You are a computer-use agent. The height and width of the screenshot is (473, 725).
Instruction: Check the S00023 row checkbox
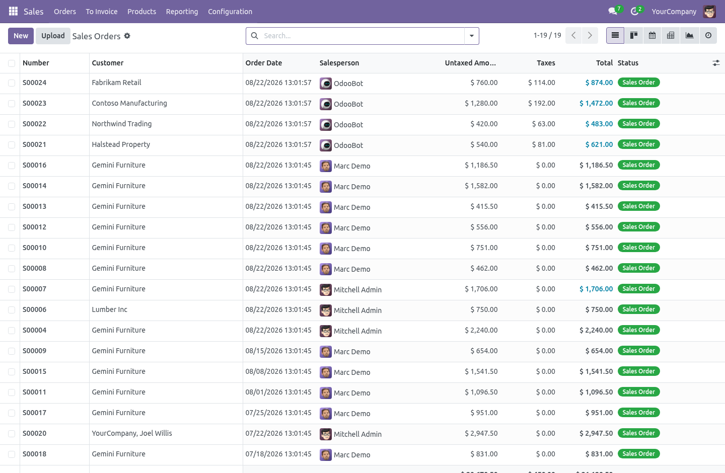pyautogui.click(x=12, y=104)
